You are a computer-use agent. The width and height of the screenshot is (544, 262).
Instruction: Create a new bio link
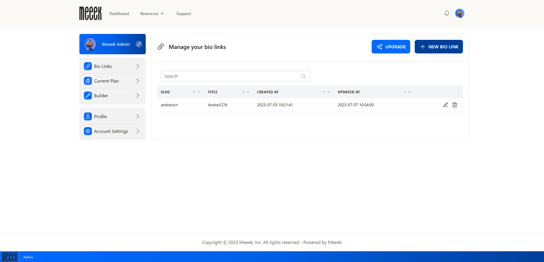coord(439,47)
